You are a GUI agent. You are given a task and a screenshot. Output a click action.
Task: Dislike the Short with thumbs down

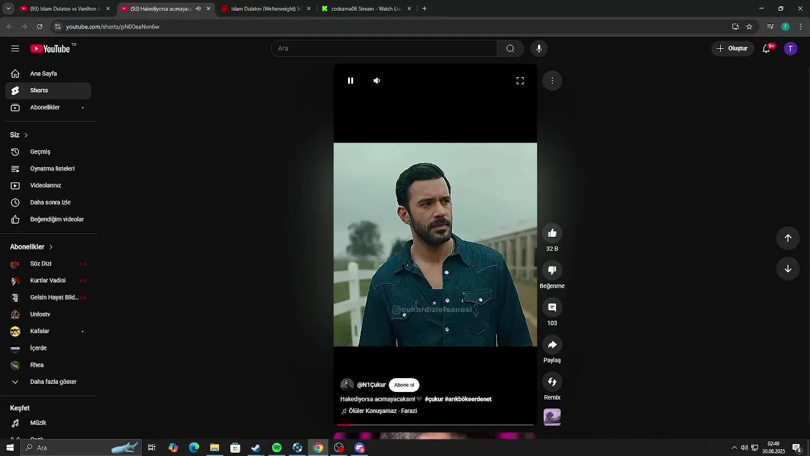(x=552, y=270)
